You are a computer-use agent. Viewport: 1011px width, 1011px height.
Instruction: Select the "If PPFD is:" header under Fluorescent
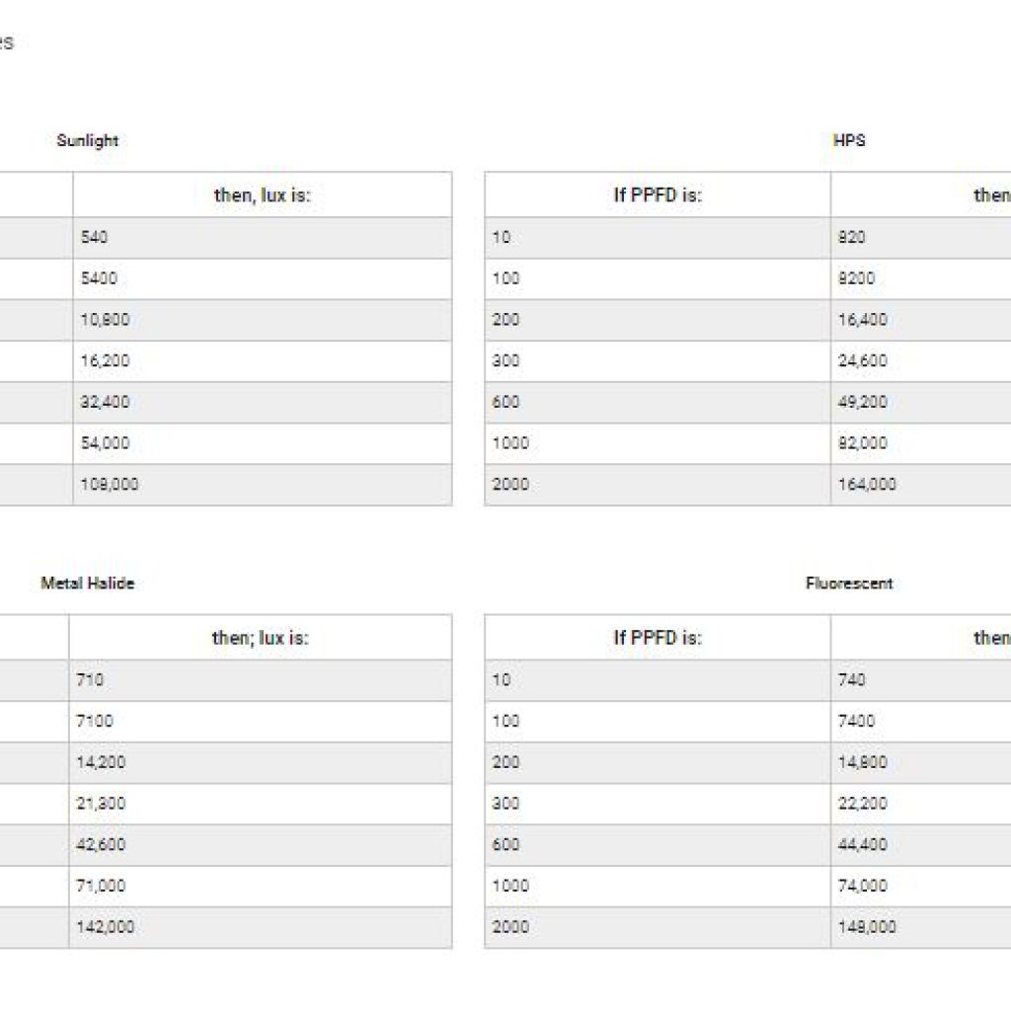pyautogui.click(x=658, y=638)
